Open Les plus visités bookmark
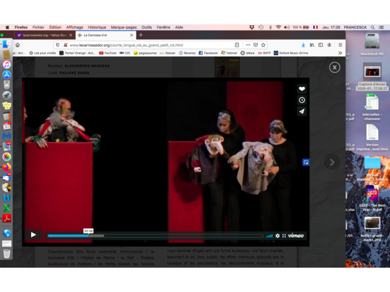The height and width of the screenshot is (292, 390). click(x=43, y=53)
